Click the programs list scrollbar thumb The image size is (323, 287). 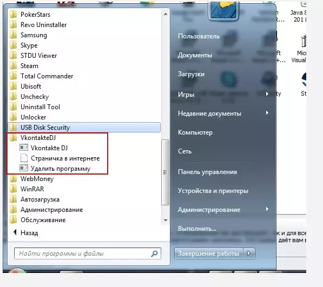point(165,172)
